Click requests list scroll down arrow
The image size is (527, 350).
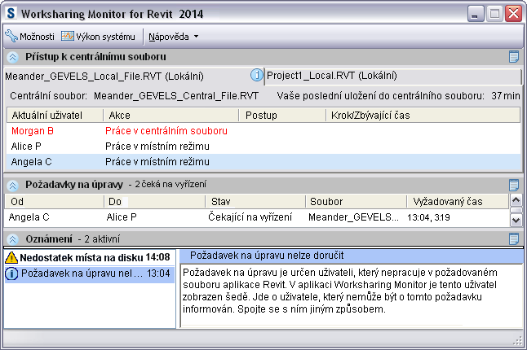pyautogui.click(x=516, y=221)
